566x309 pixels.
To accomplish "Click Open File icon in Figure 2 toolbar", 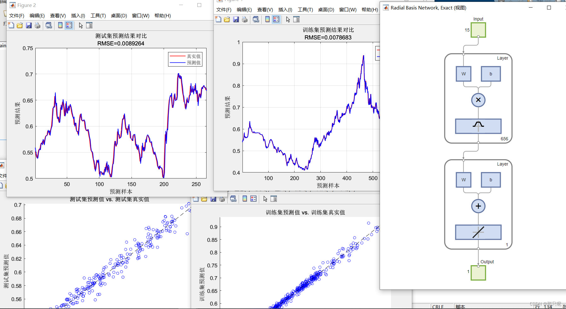I will (20, 26).
